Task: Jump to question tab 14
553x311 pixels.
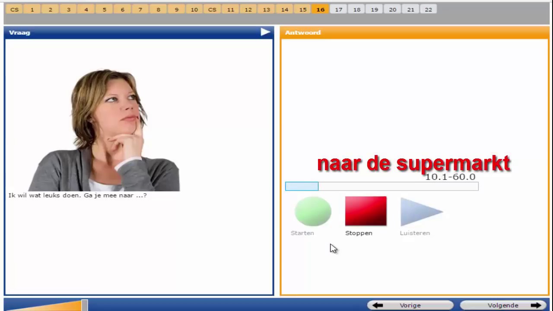Action: [x=284, y=10]
